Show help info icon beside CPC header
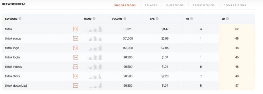The height and width of the screenshot is (94, 263). pyautogui.click(x=157, y=19)
